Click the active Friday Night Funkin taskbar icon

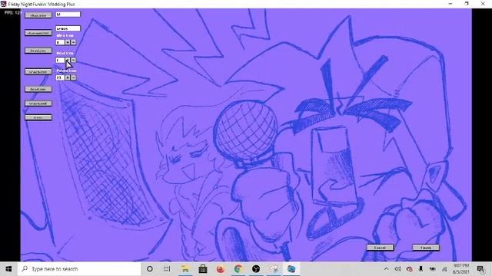pyautogui.click(x=291, y=269)
